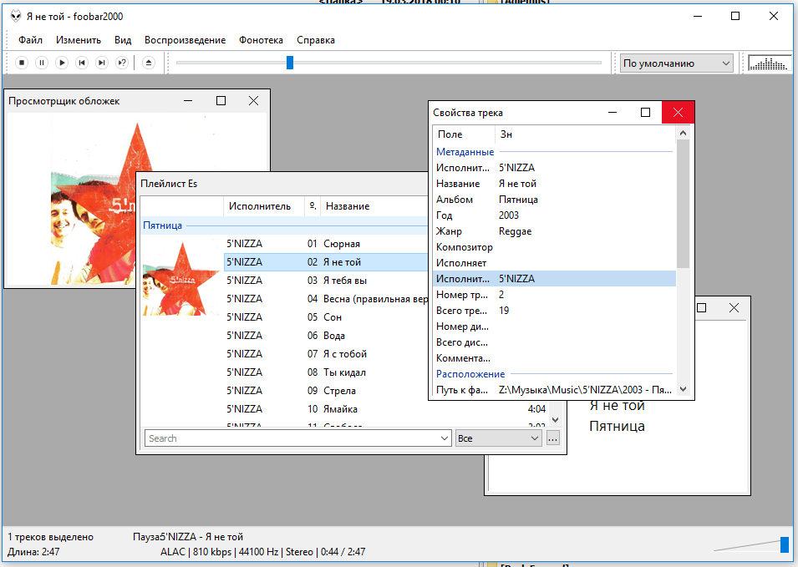
Task: Click the Open/eject file icon
Action: pos(148,63)
